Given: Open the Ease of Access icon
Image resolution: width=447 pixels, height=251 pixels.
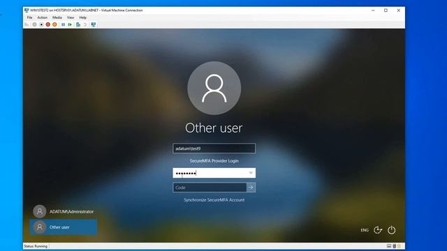Looking at the screenshot, I should pyautogui.click(x=378, y=230).
